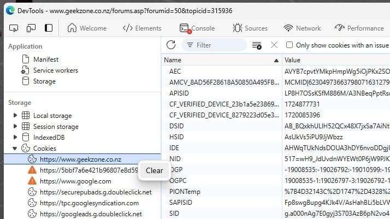Click warning icon beside https://5bbf7a6e421b96807e8d59
This screenshot has width=390, height=219.
pos(32,170)
